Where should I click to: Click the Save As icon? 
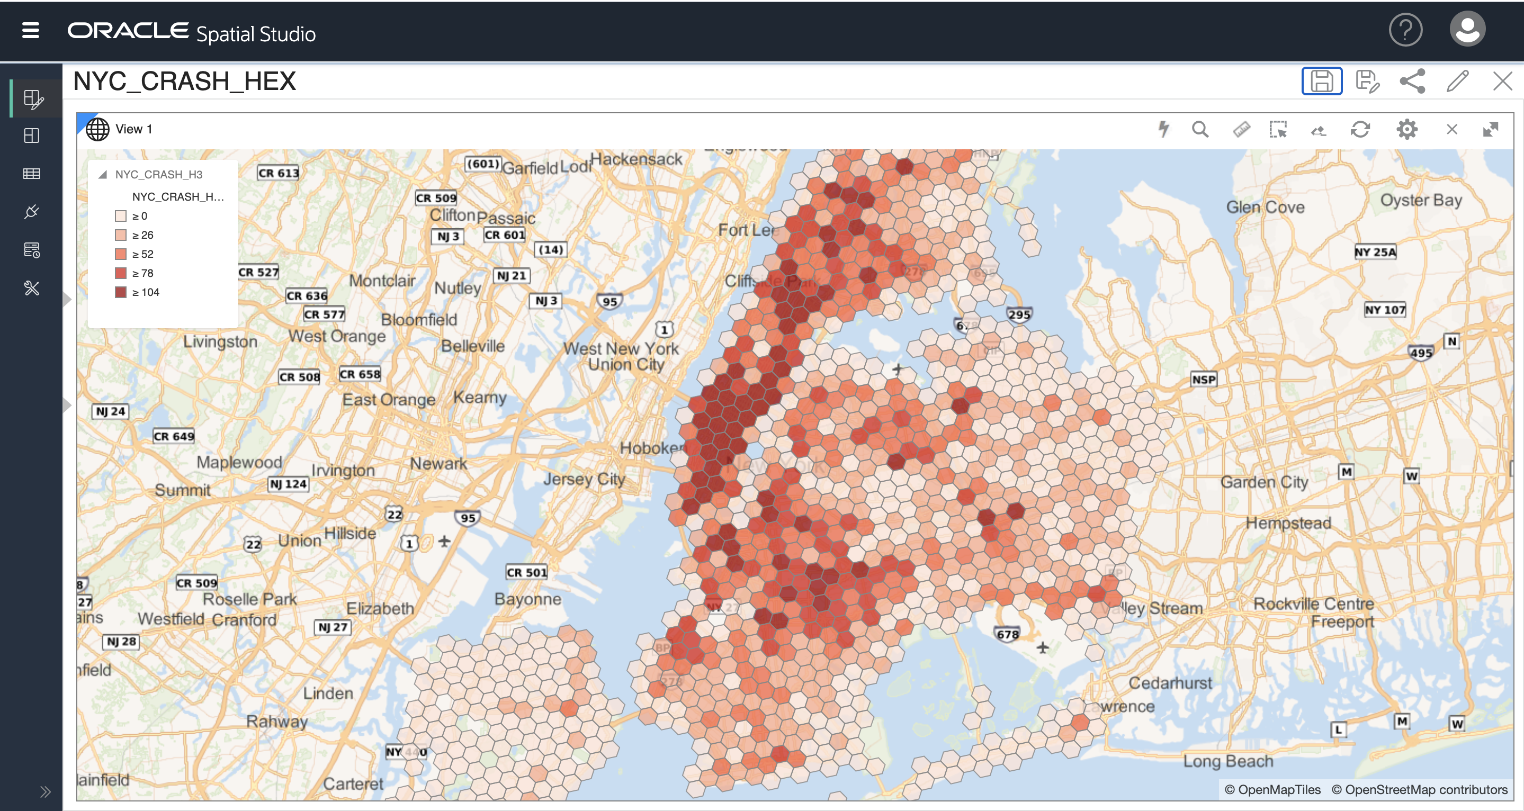[x=1367, y=82]
